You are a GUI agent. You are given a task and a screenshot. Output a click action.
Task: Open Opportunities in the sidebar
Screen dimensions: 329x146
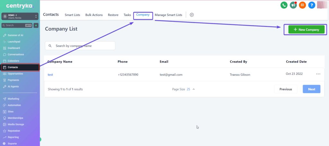coord(15,74)
